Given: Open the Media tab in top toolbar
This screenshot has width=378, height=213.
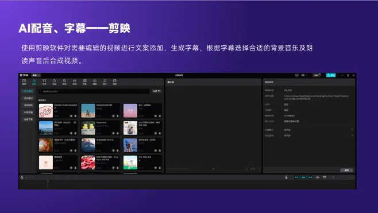Looking at the screenshot, I should (24, 82).
